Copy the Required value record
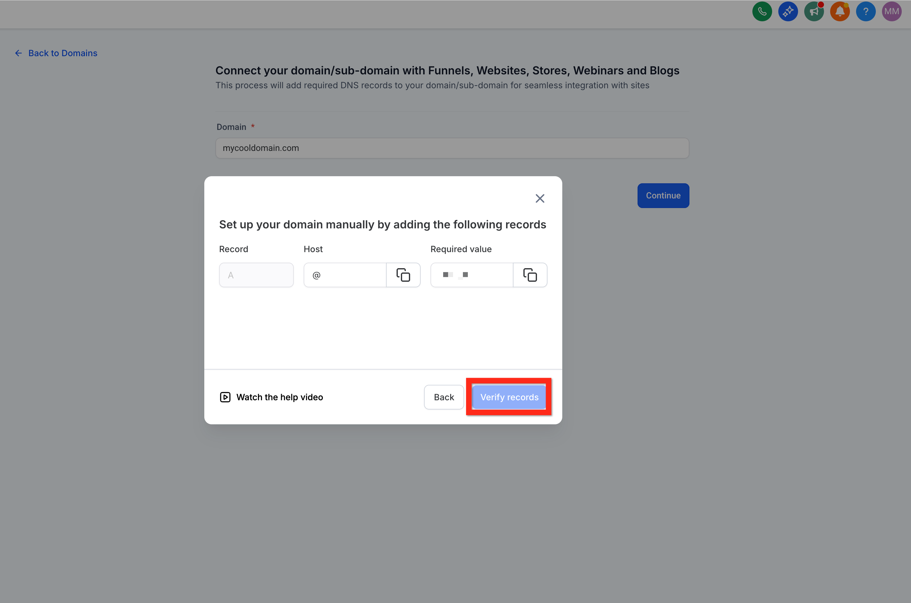Viewport: 911px width, 603px height. pos(530,275)
